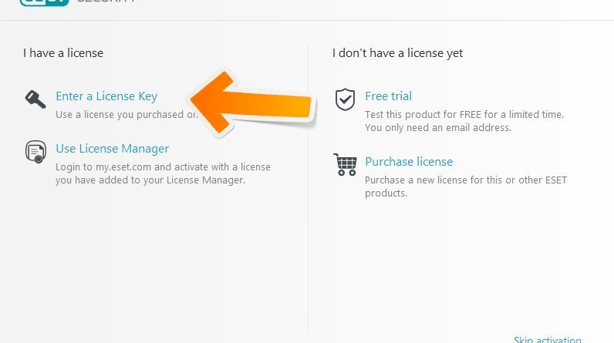Click the 'Test this product for FREE' text

pos(464,115)
